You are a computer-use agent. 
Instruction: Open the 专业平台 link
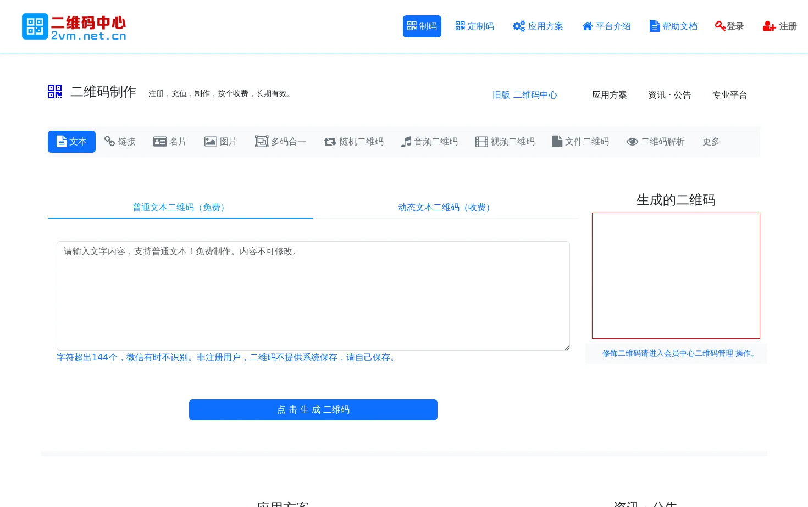(x=730, y=95)
